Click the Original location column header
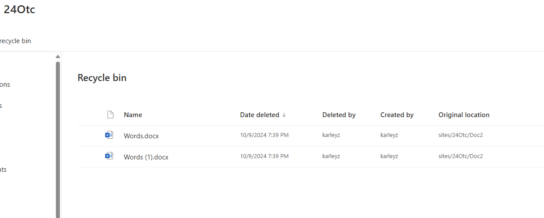This screenshot has height=218, width=544. [464, 115]
